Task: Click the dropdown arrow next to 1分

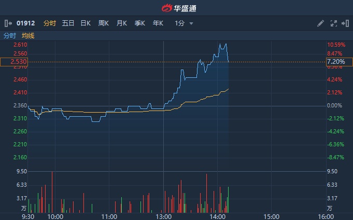Action: (191, 23)
